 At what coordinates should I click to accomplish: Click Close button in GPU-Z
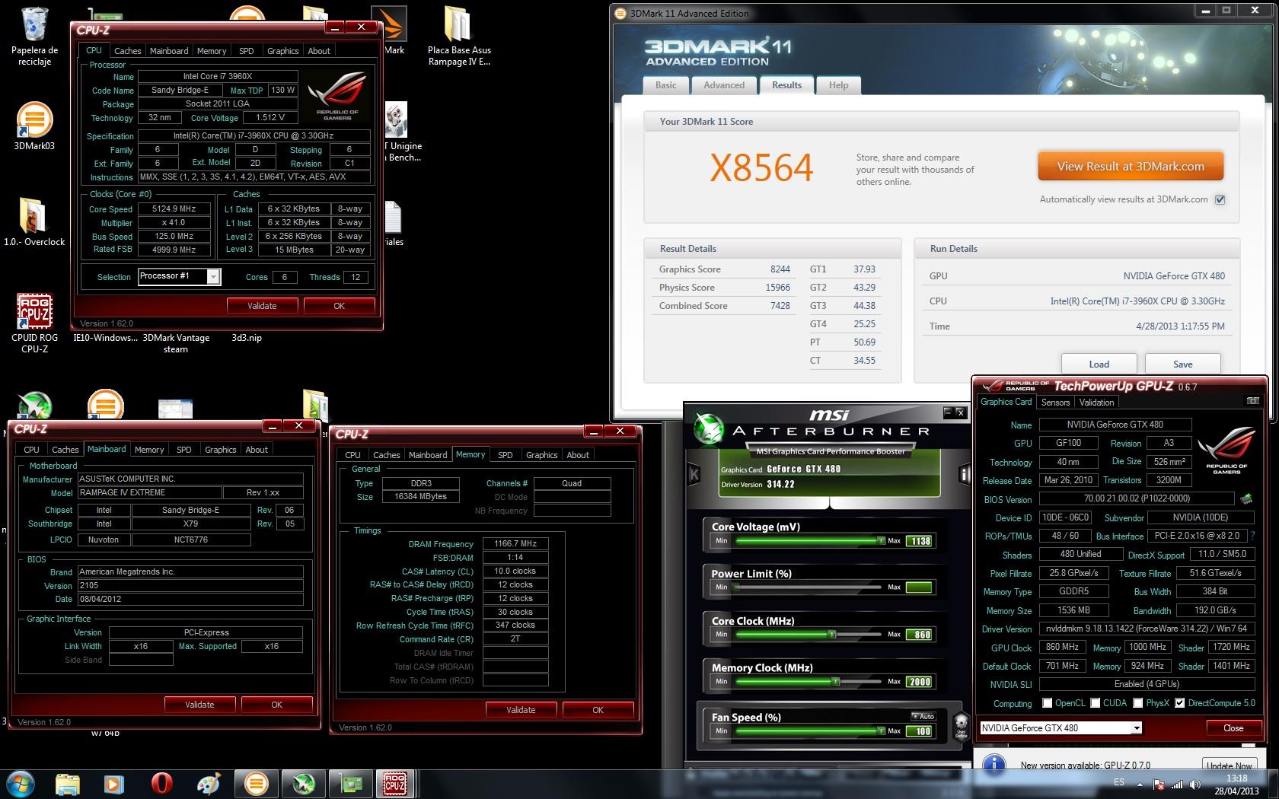tap(1233, 728)
